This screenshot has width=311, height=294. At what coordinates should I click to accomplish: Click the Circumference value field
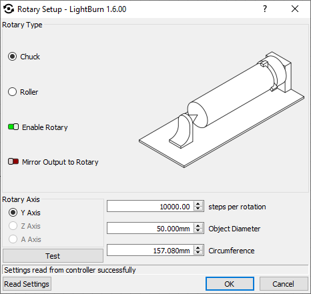pyautogui.click(x=150, y=250)
